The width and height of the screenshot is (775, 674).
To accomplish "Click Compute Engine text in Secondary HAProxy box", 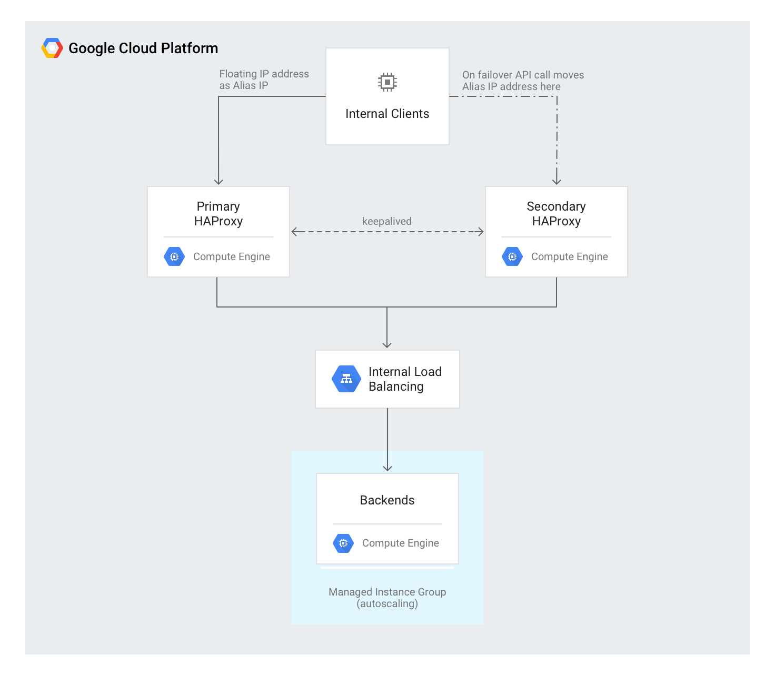I will pos(570,256).
